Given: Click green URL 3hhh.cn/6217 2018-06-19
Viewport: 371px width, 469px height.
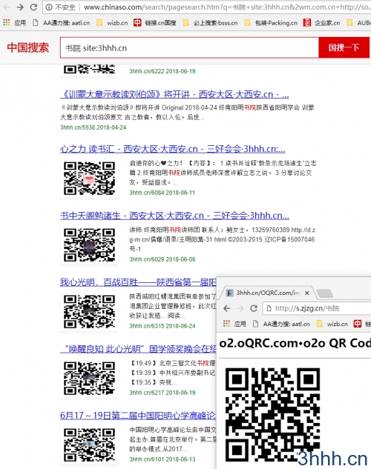Looking at the screenshot, I should pos(162,393).
